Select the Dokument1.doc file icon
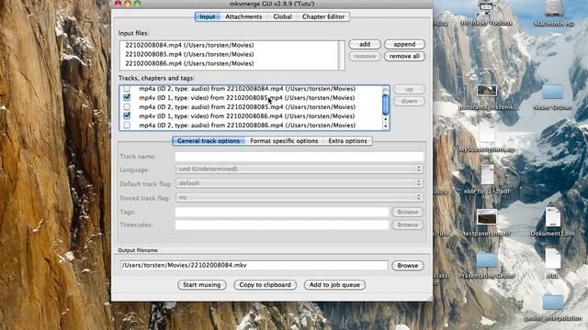The height and width of the screenshot is (330, 588). point(553,216)
